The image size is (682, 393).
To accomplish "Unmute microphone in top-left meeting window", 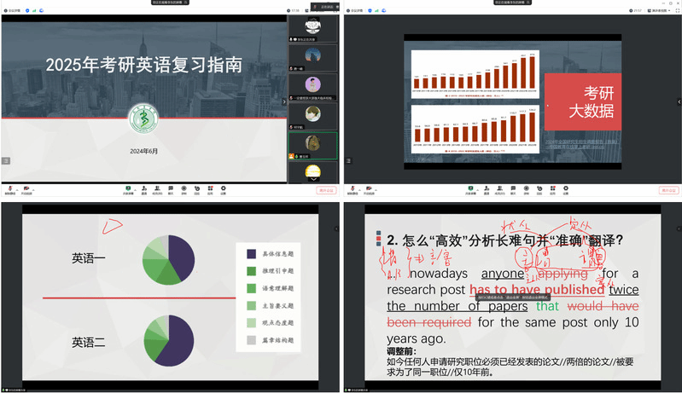I will coord(9,188).
